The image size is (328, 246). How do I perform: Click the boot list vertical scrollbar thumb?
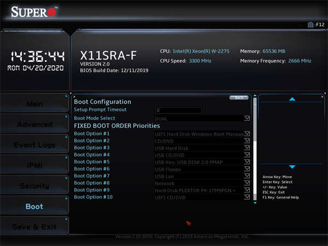pyautogui.click(x=255, y=119)
